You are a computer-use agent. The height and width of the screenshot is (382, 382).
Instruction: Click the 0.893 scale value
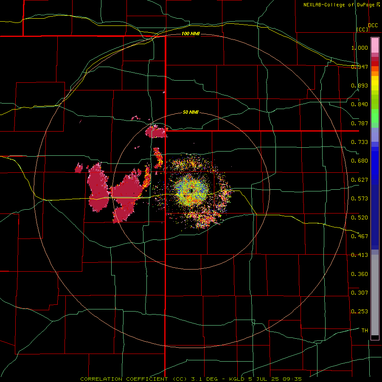[x=360, y=85]
